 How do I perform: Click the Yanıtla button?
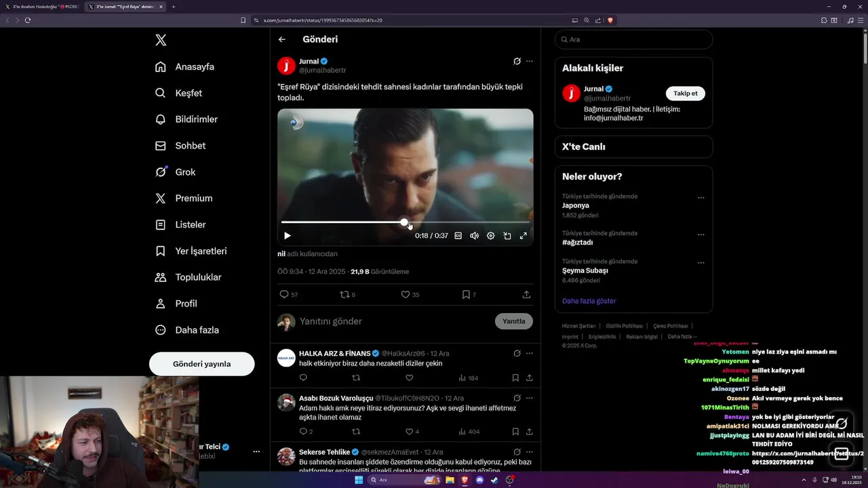[x=514, y=321]
